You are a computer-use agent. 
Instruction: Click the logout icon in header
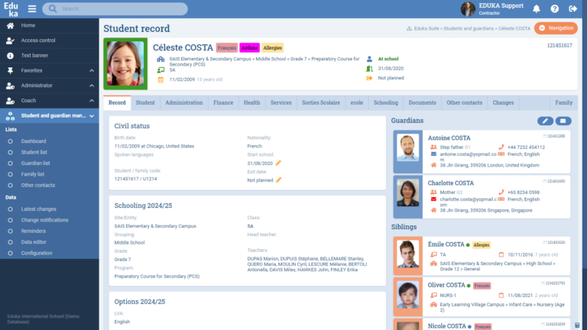(572, 9)
